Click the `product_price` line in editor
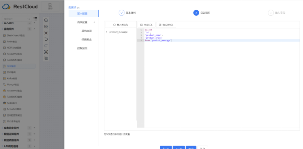This screenshot has width=303, height=149. pyautogui.click(x=154, y=38)
